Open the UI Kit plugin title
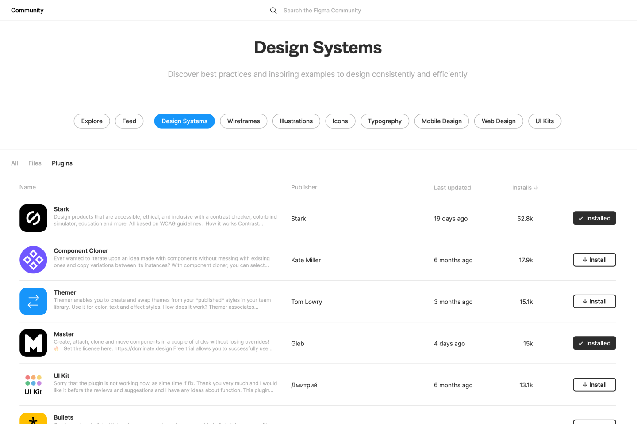Image resolution: width=637 pixels, height=424 pixels. tap(61, 376)
